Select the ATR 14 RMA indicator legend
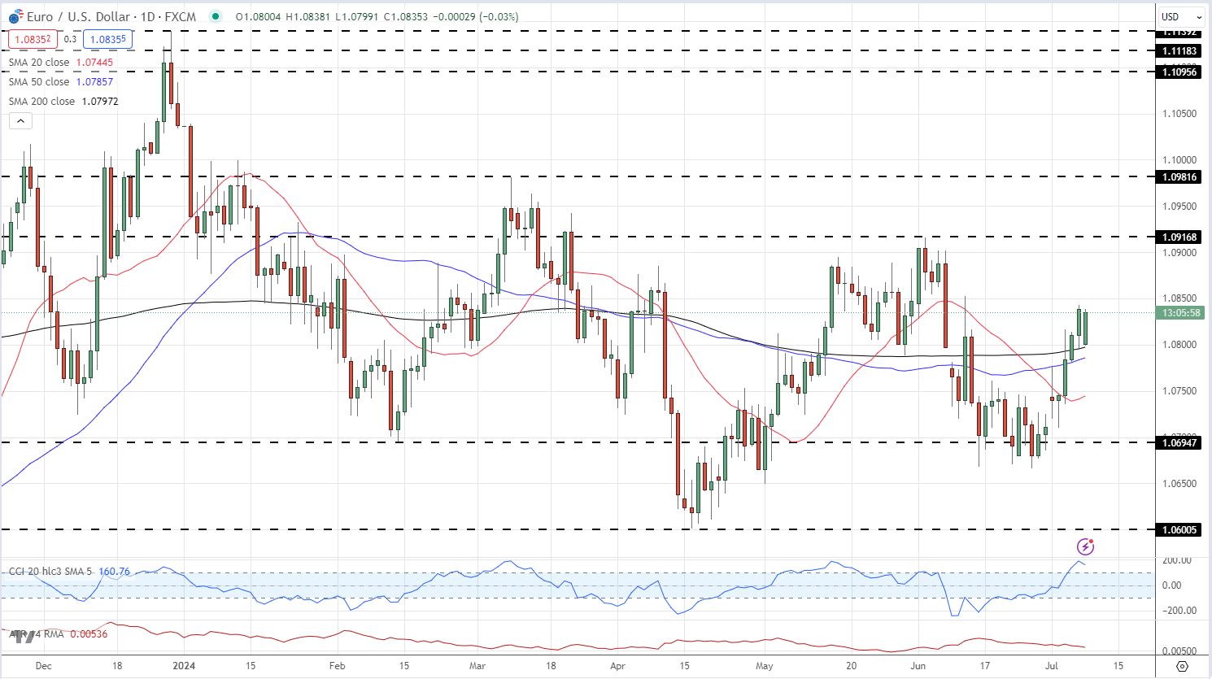The image size is (1212, 679). [37, 634]
